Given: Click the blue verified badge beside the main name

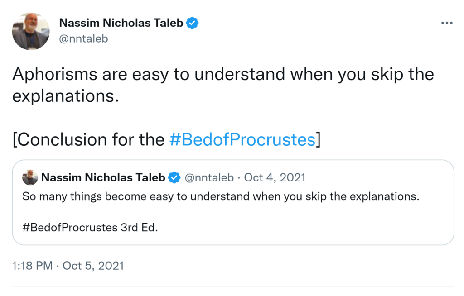Looking at the screenshot, I should pyautogui.click(x=193, y=23).
